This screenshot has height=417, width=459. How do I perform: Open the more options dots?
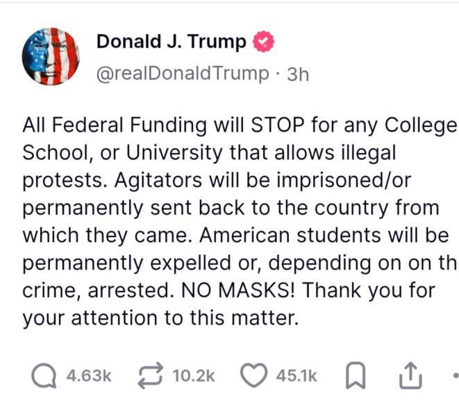[454, 376]
